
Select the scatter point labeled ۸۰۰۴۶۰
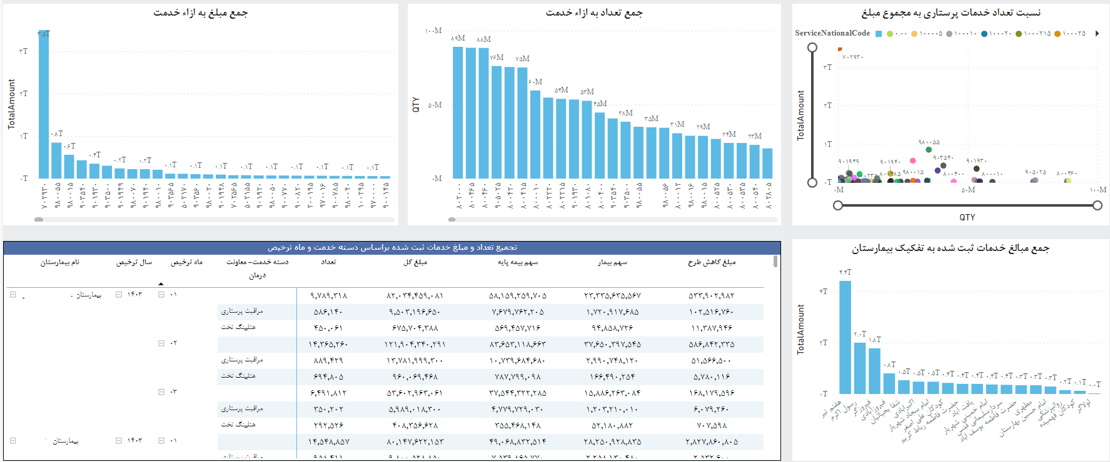point(1068,180)
